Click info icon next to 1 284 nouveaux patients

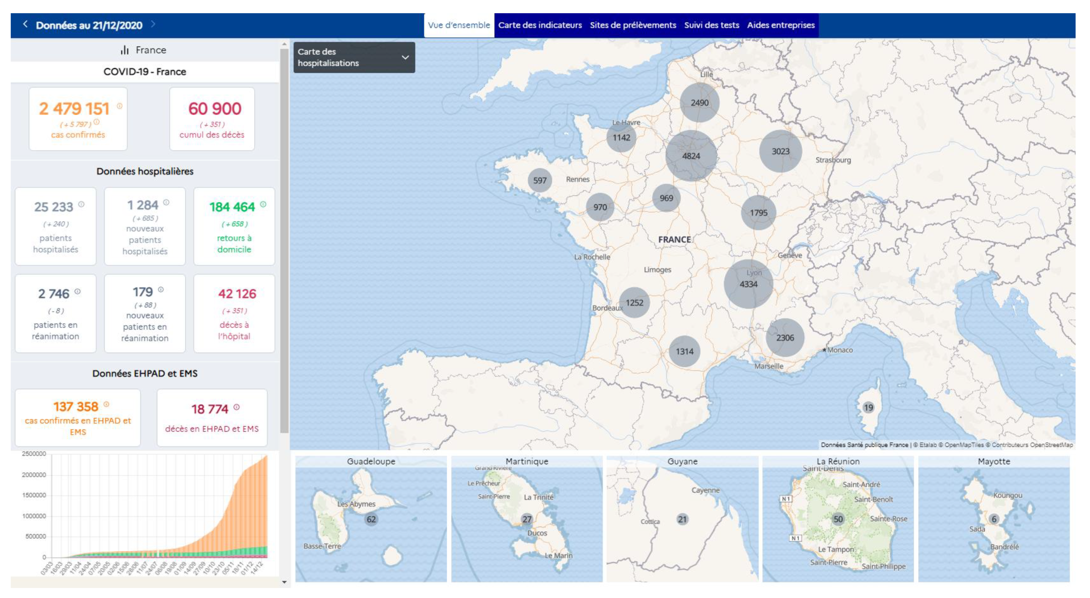coord(166,202)
